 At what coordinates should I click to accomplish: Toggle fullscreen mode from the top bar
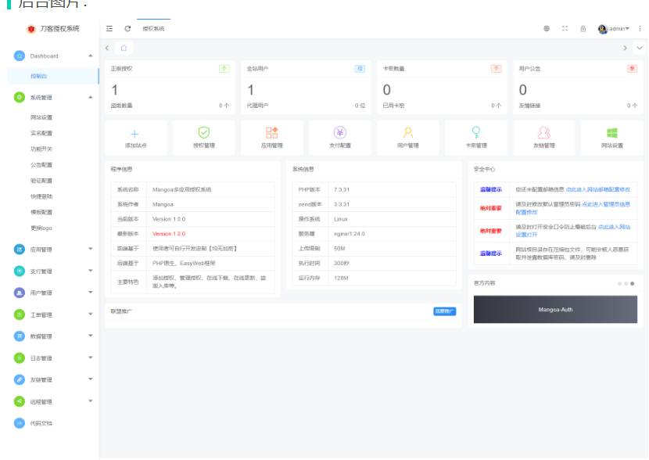tap(565, 27)
